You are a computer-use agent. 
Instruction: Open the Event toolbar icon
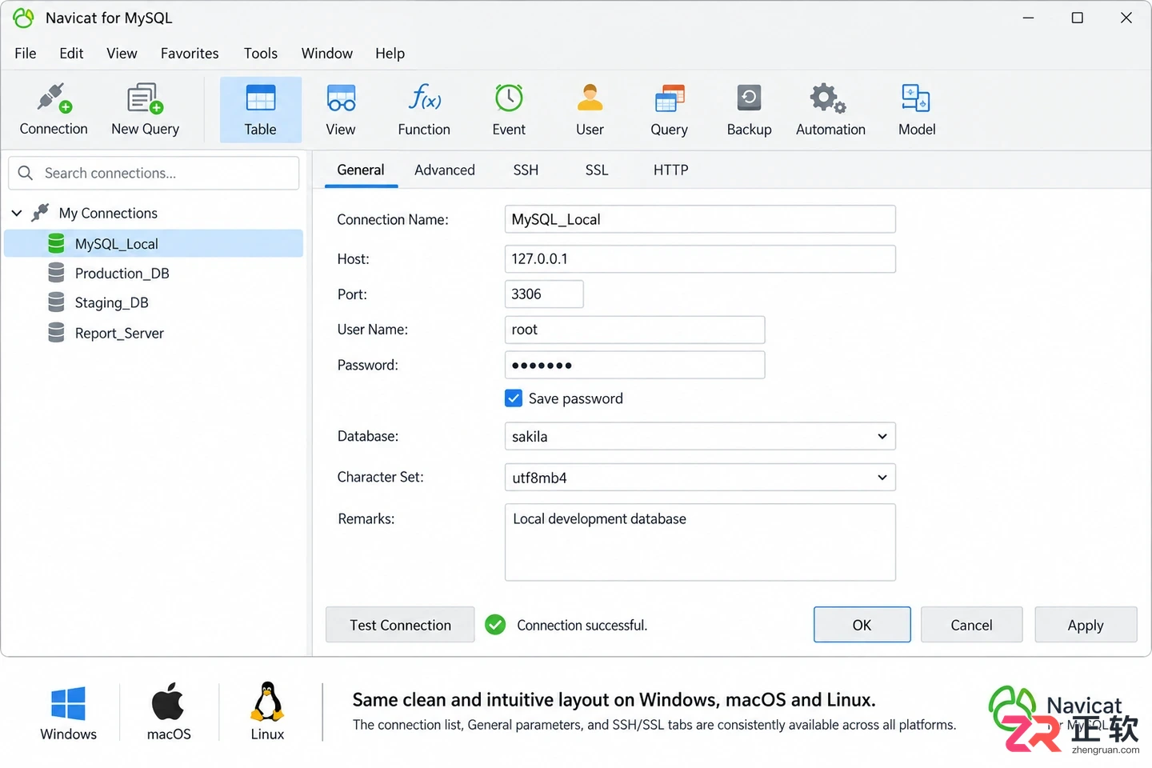click(509, 110)
